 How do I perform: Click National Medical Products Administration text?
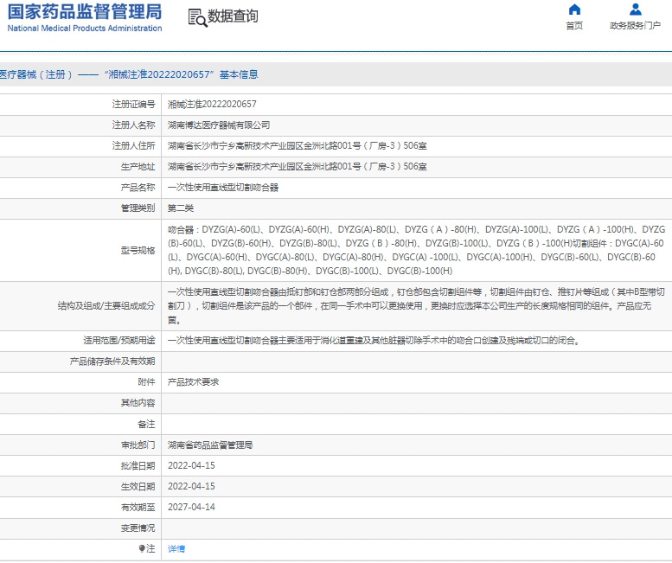click(x=85, y=29)
